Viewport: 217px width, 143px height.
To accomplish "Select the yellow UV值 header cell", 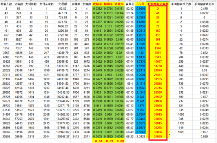I will click(140, 4).
